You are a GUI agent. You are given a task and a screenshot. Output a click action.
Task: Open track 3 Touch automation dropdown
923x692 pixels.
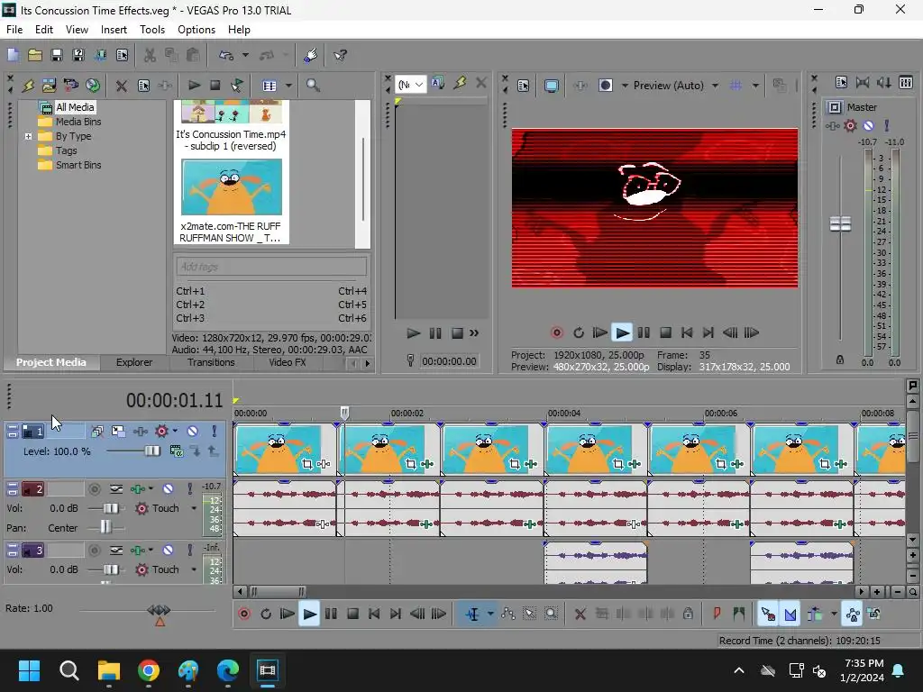coord(194,569)
